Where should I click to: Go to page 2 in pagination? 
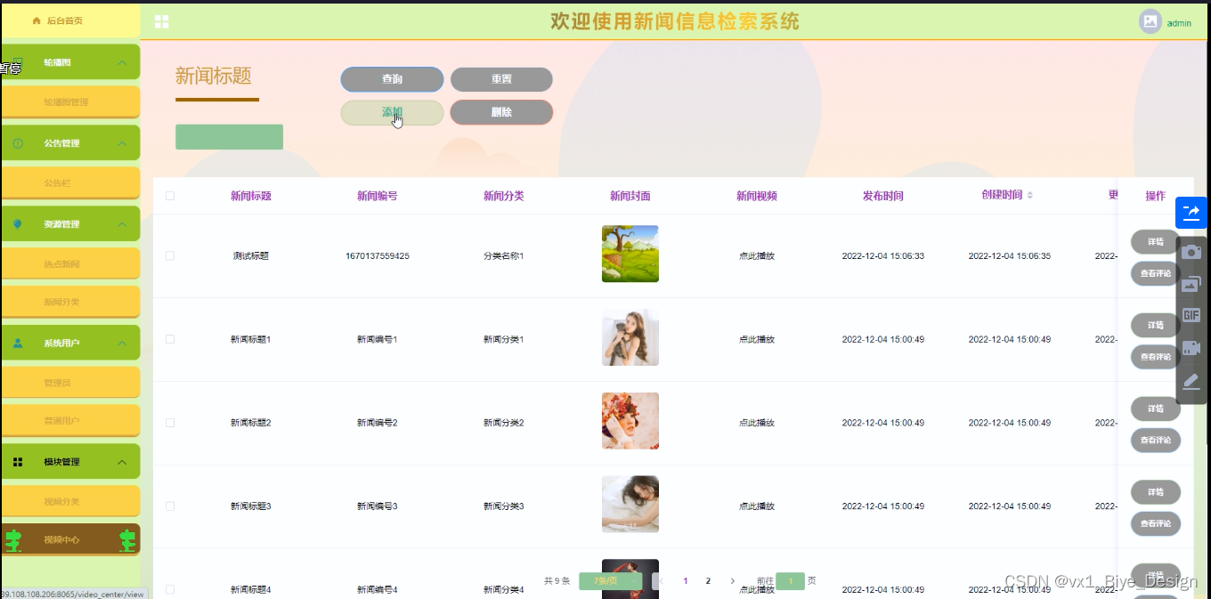[x=708, y=581]
